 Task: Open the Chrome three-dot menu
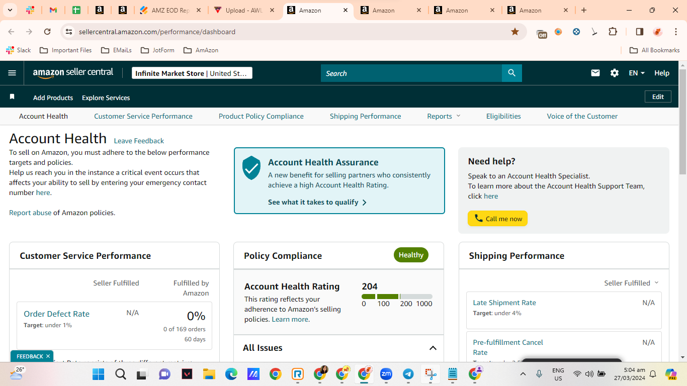(x=675, y=32)
